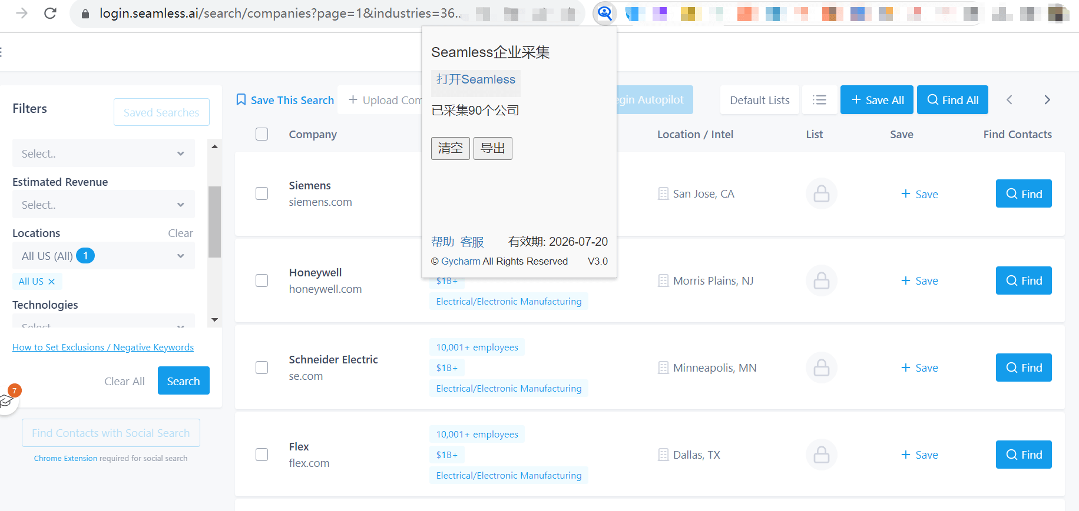Screen dimensions: 1079x511
Task: Click Begin Autopilot button
Action: [655, 100]
